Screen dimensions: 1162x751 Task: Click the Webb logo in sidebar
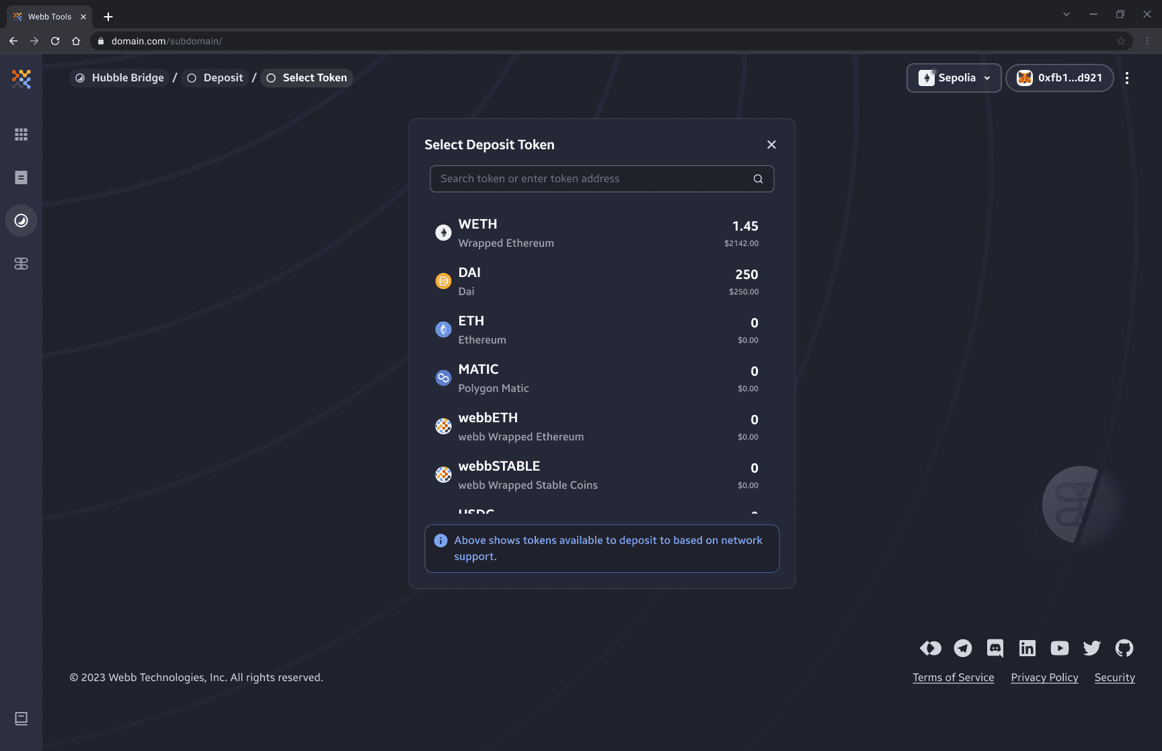(x=22, y=79)
